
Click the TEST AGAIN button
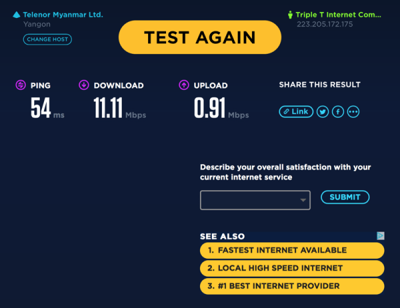tap(200, 37)
